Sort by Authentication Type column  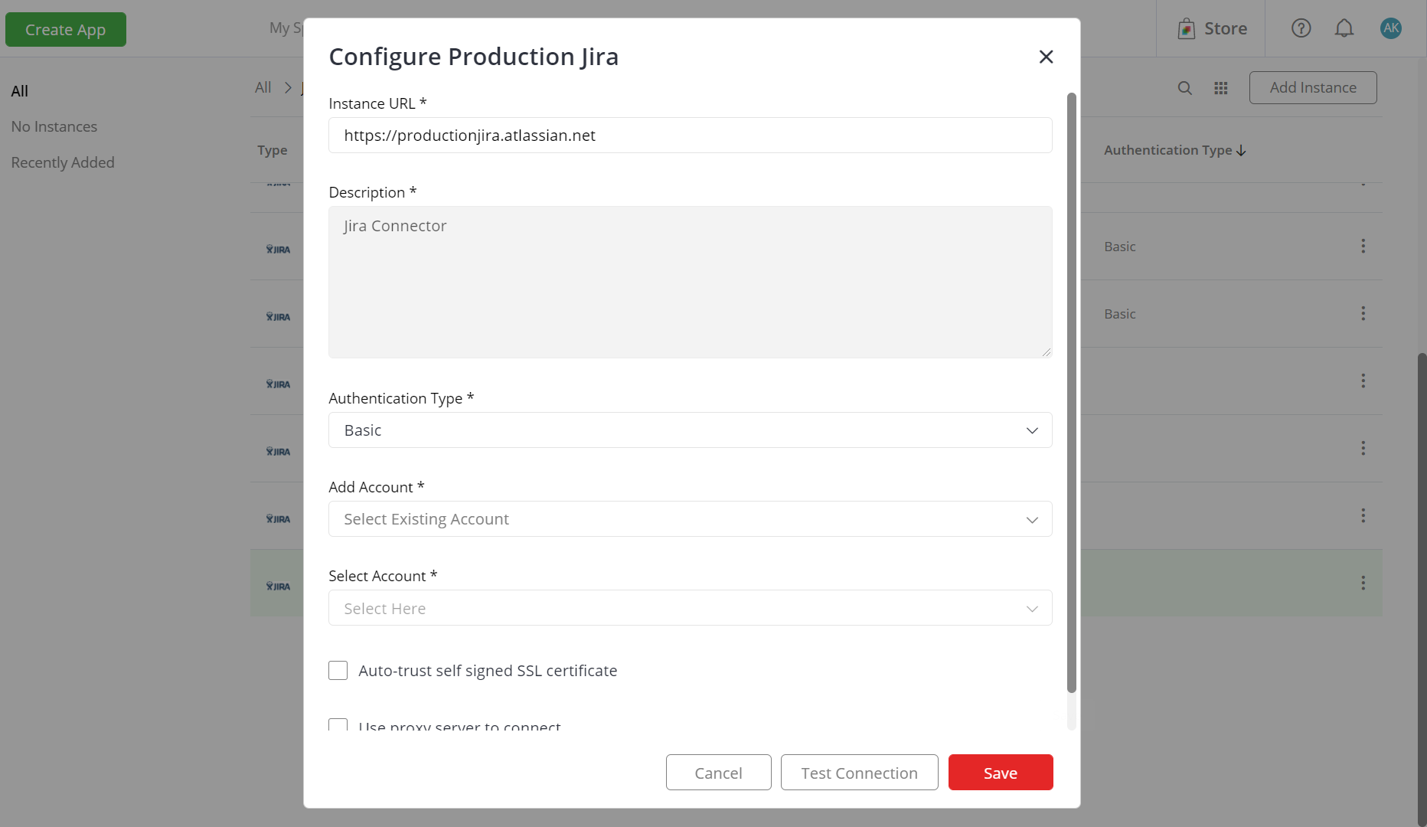[1175, 150]
